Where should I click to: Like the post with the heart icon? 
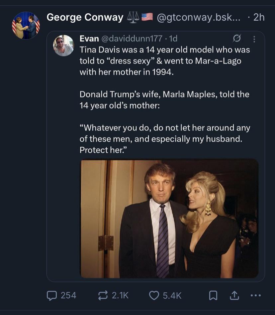pyautogui.click(x=154, y=295)
